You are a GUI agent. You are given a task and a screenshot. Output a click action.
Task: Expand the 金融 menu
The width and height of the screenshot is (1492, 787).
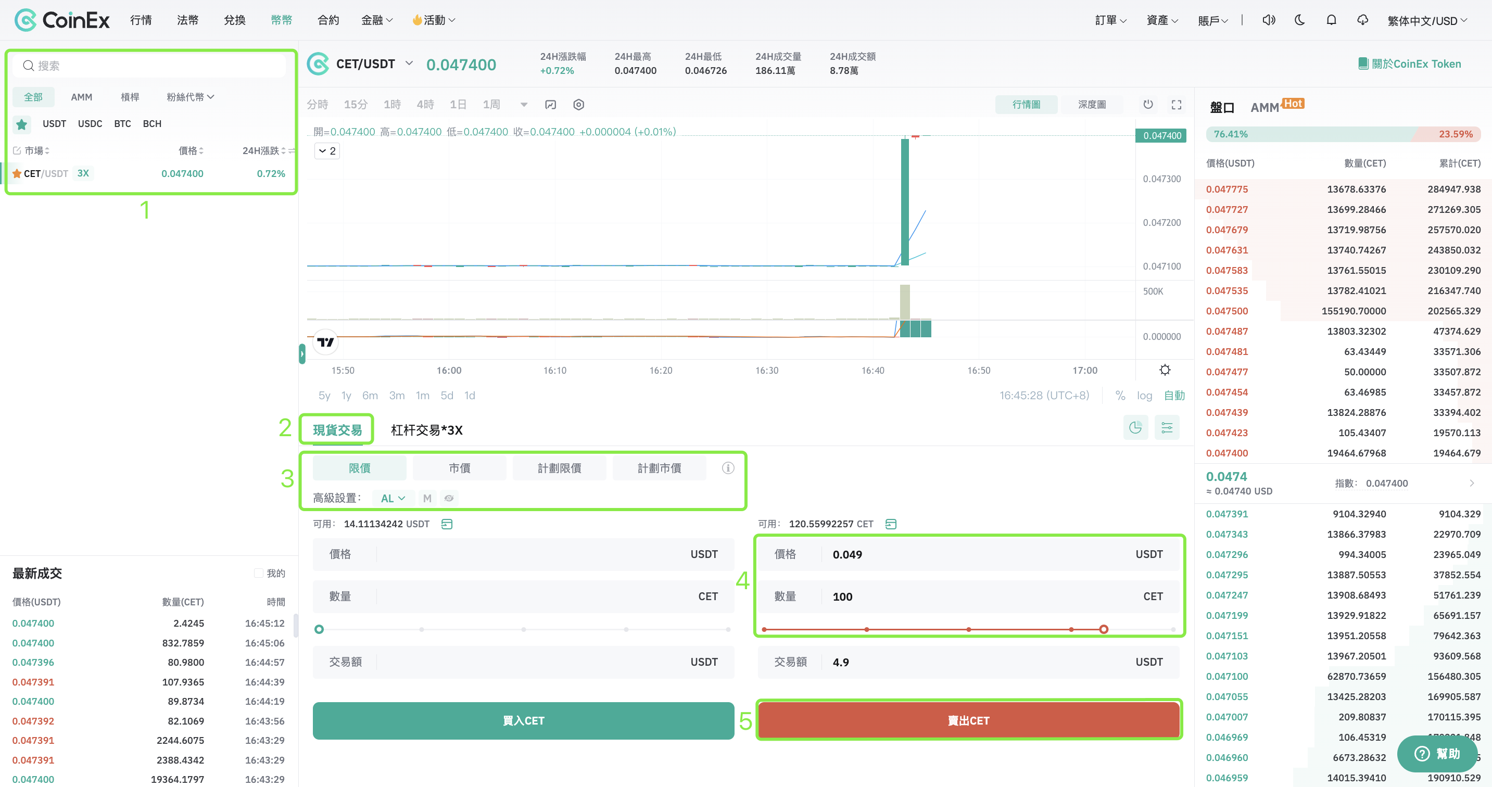(x=377, y=20)
